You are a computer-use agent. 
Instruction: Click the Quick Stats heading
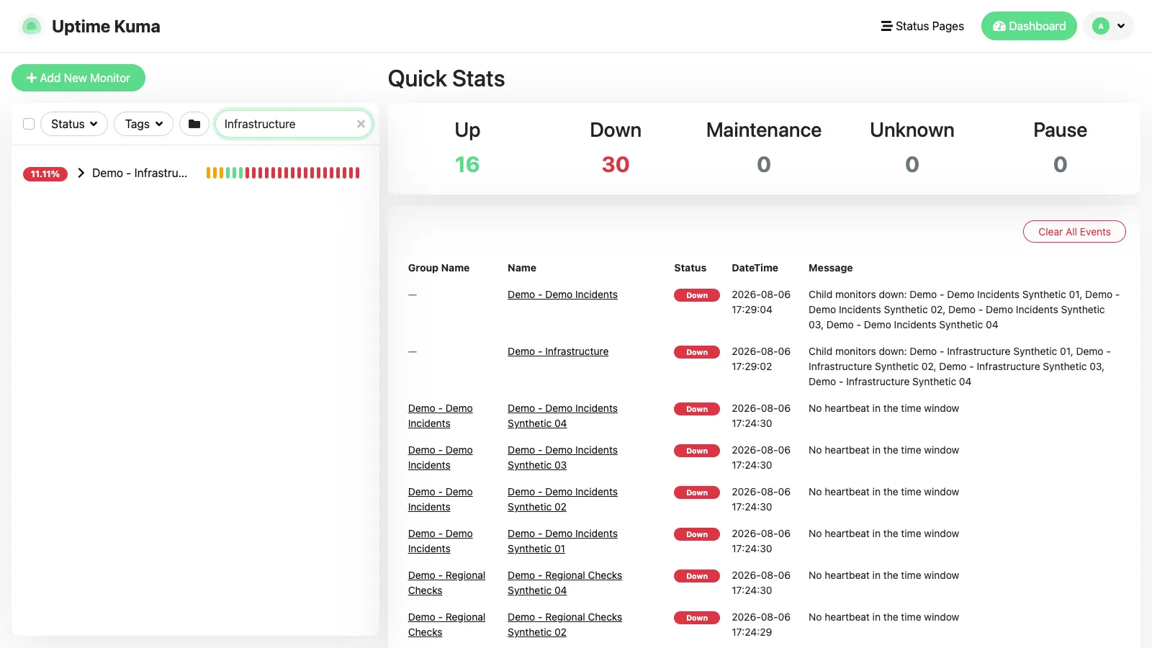click(x=446, y=78)
